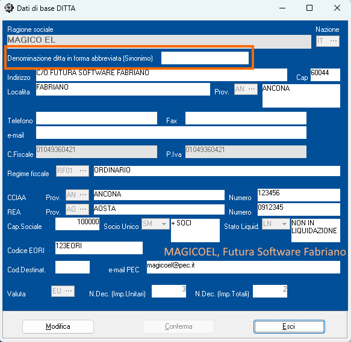Click the Modifica button
351x342 pixels.
tap(58, 326)
